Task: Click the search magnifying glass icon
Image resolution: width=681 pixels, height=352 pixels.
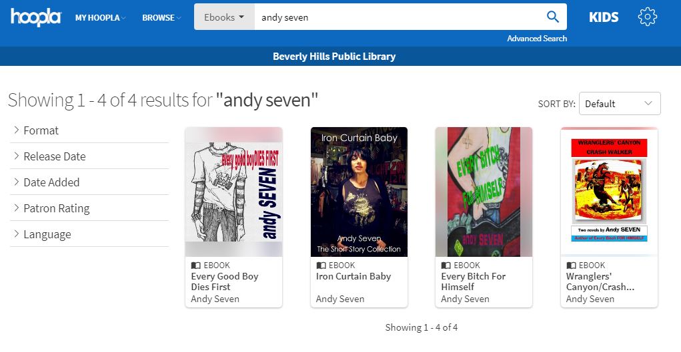Action: [x=552, y=17]
